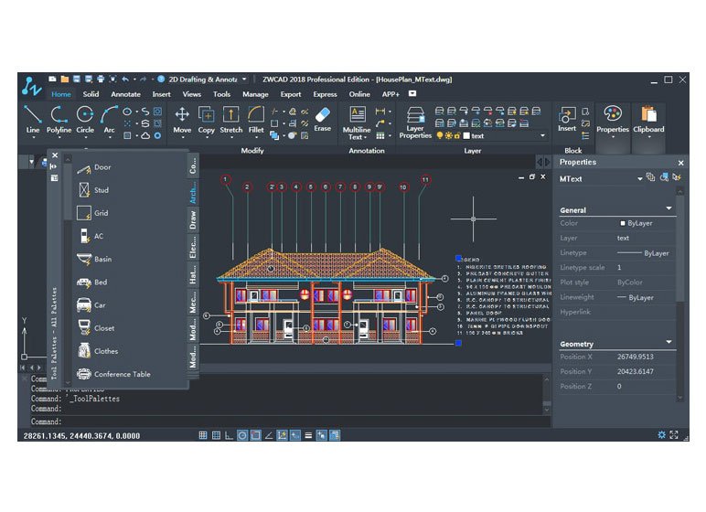
Task: Insert the Bed block from tool palette
Action: [92, 282]
